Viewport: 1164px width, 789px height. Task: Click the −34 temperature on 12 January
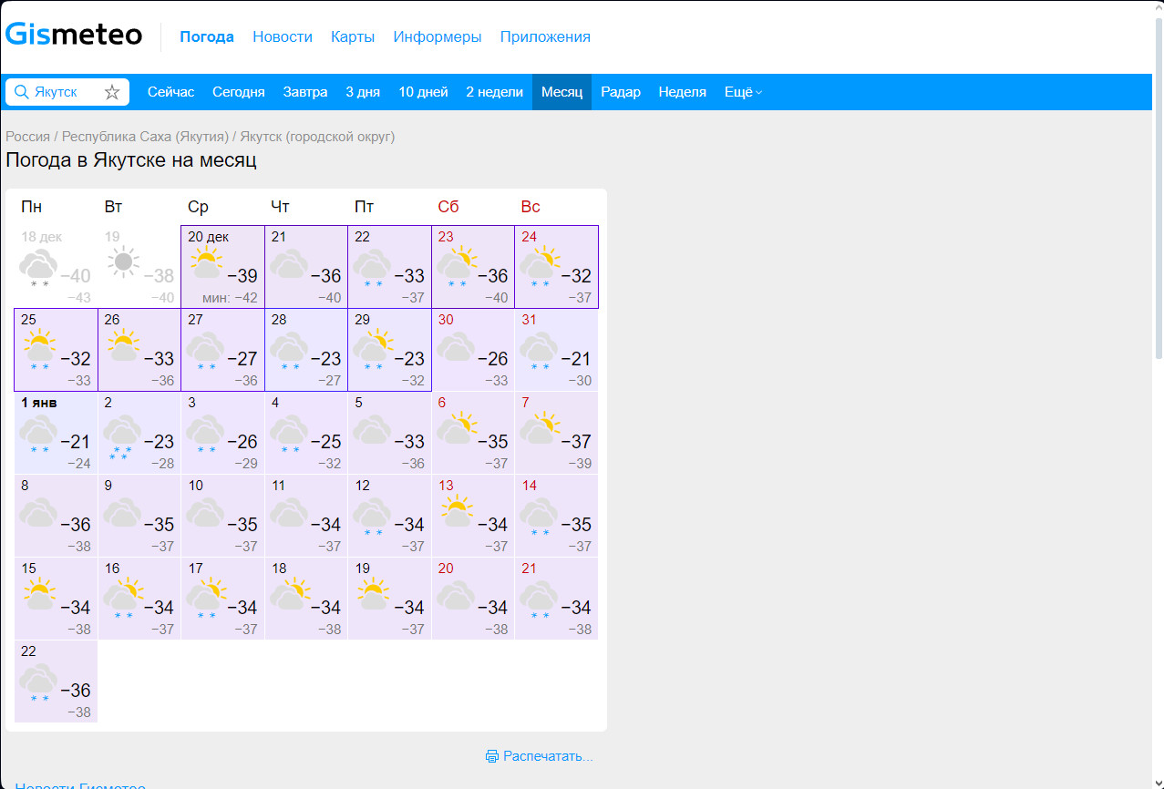[x=408, y=525]
